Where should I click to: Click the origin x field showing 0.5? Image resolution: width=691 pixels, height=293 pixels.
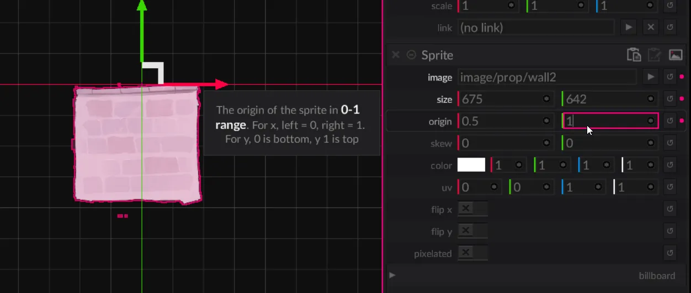(499, 121)
